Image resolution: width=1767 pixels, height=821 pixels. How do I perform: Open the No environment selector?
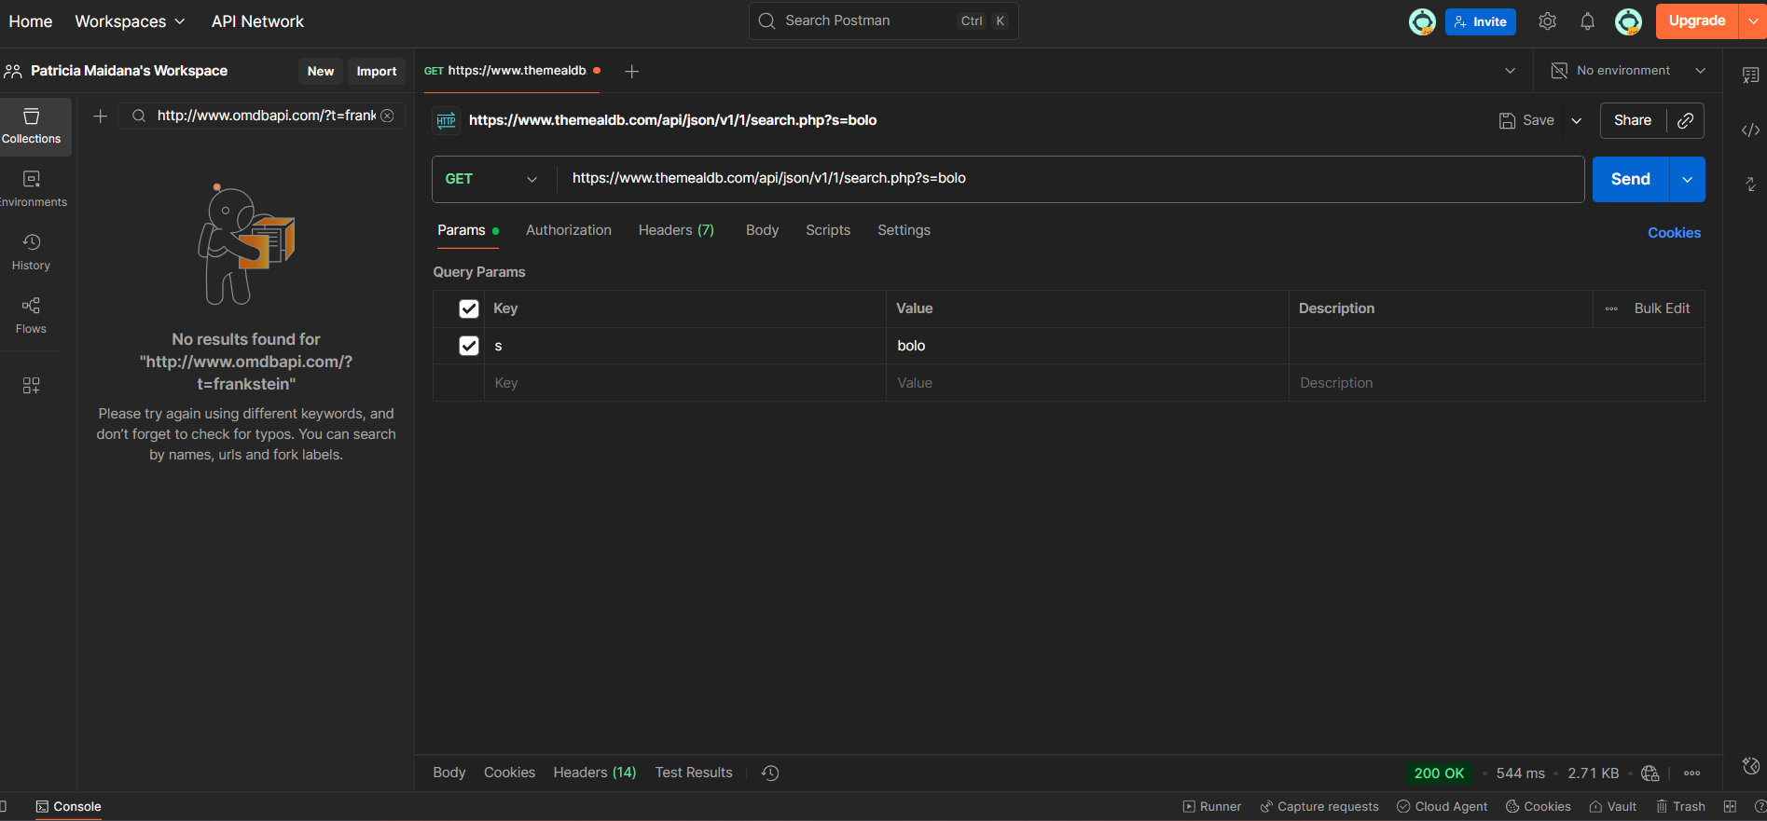[1628, 71]
